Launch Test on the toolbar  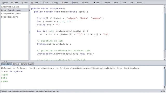click(131, 3)
